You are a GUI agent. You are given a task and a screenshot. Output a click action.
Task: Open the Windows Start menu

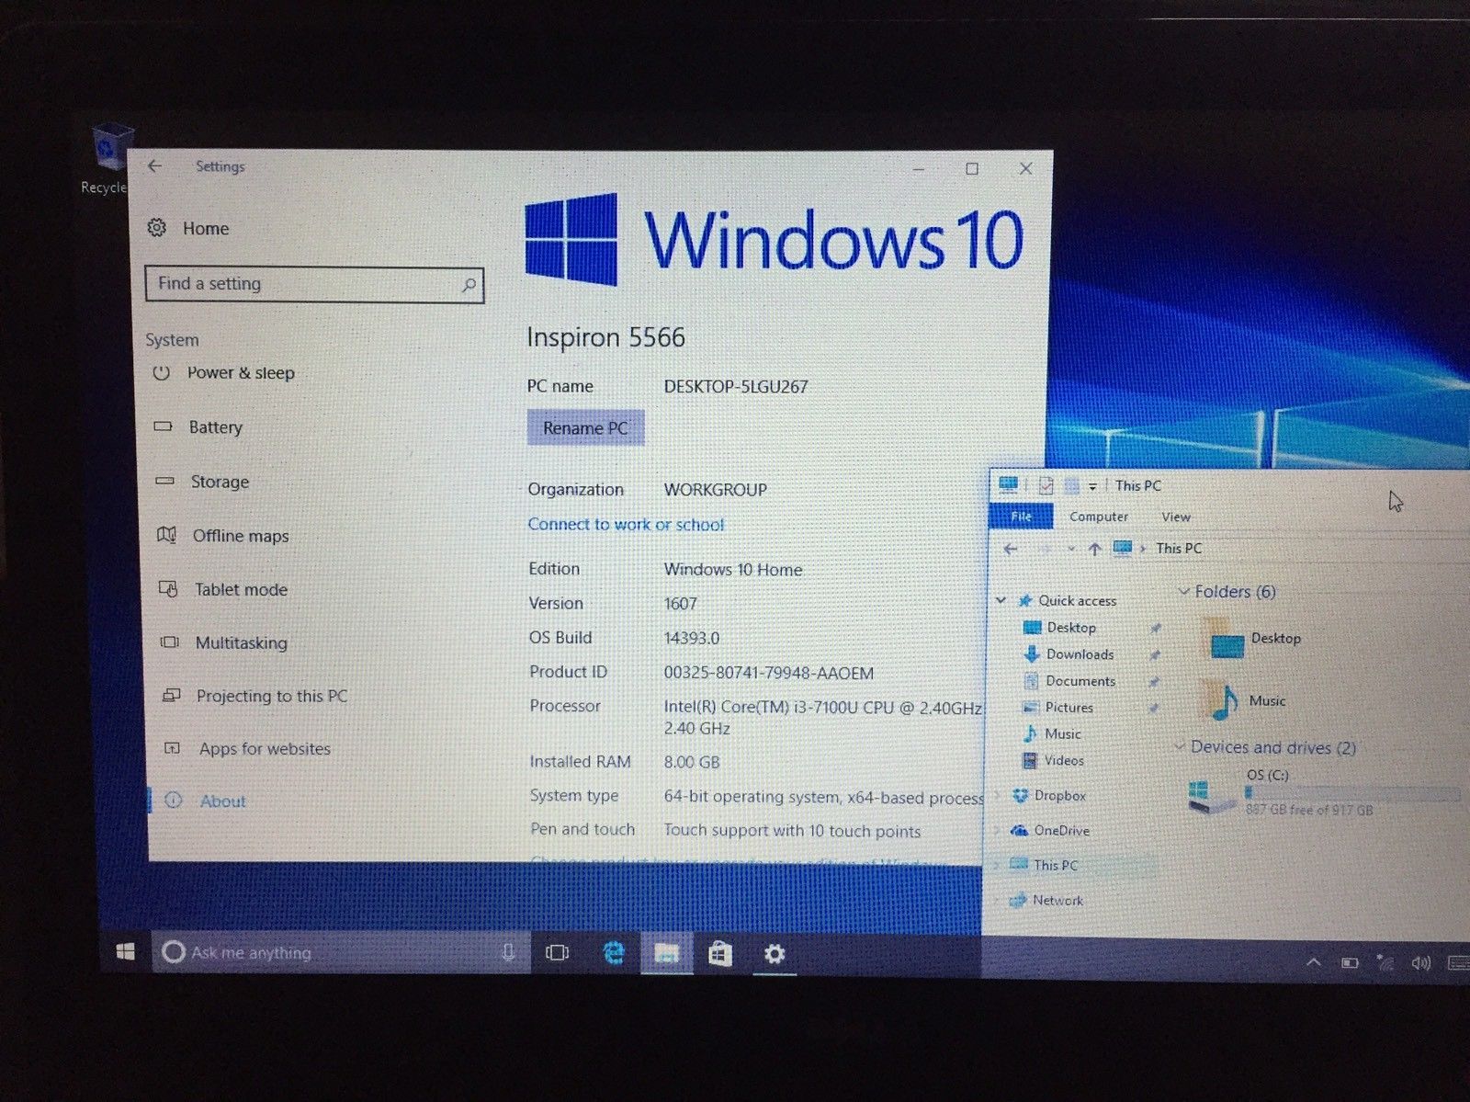click(x=126, y=952)
